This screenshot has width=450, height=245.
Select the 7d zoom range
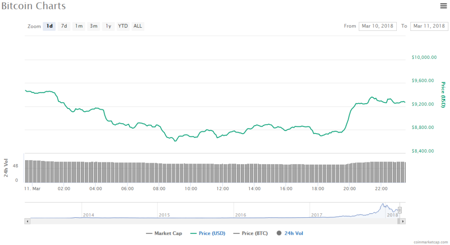pyautogui.click(x=64, y=26)
